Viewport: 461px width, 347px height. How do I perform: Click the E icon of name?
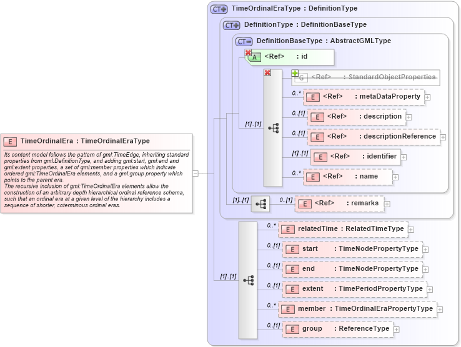click(312, 177)
